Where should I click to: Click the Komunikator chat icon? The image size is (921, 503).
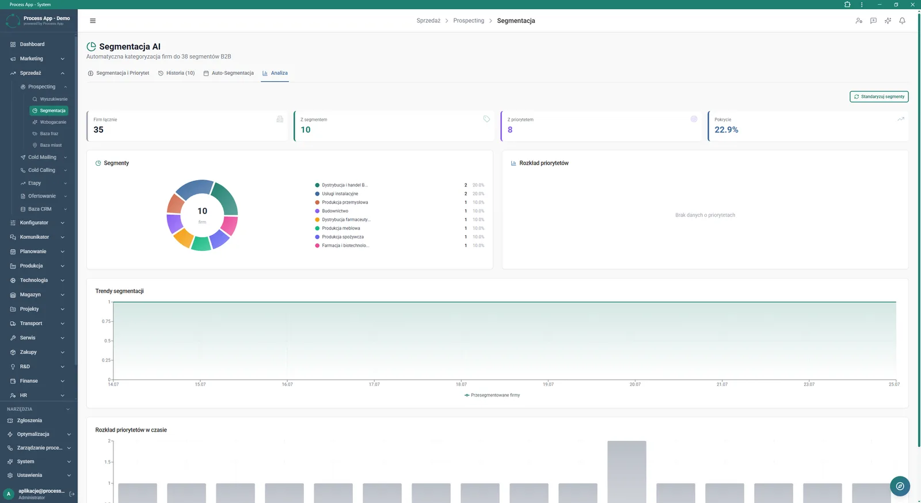(x=13, y=237)
